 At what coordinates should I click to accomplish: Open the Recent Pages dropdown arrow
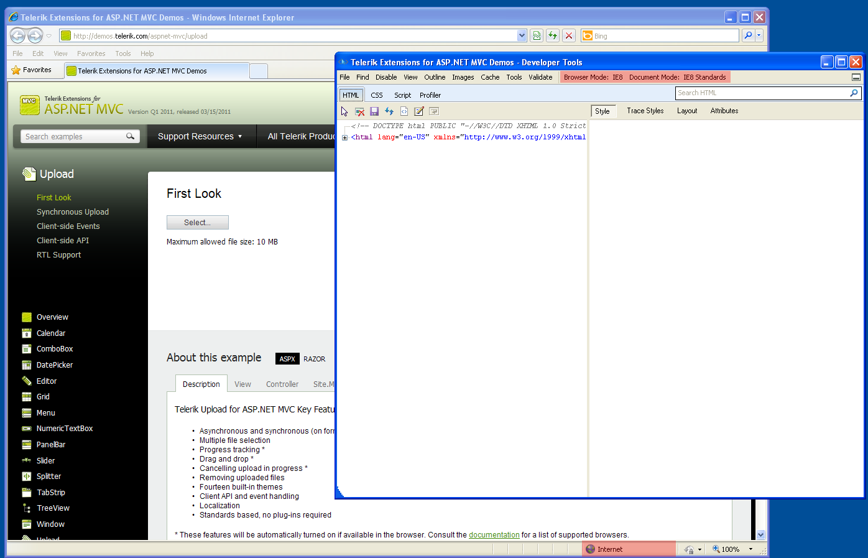[49, 35]
